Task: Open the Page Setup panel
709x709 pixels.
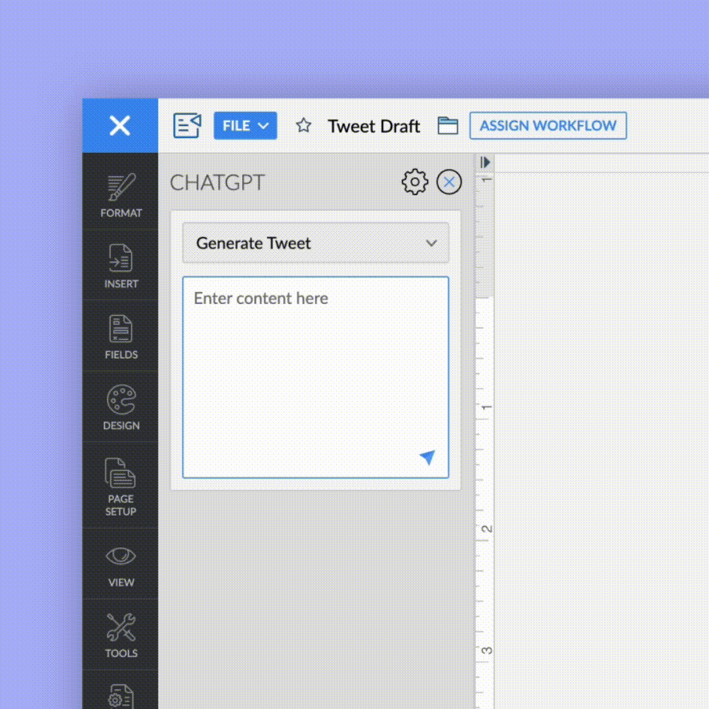Action: tap(121, 486)
